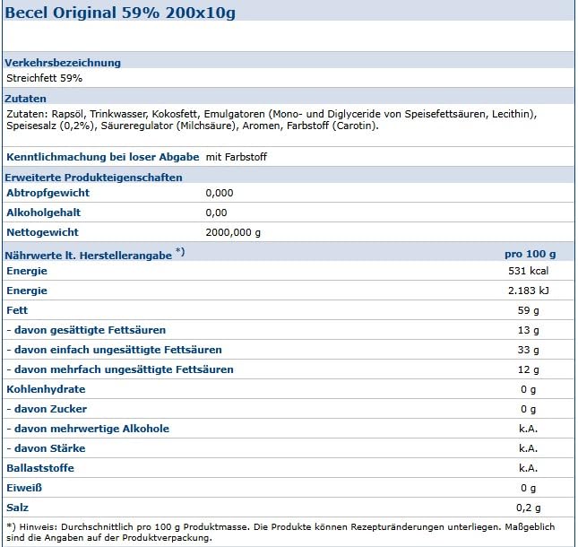This screenshot has height=547, width=578.
Task: Click the Salz value 0,2 g
Action: pyautogui.click(x=528, y=508)
